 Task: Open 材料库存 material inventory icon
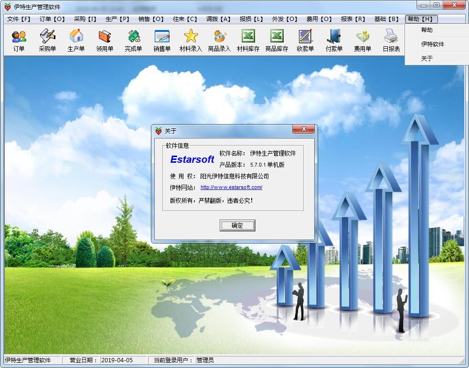point(248,40)
